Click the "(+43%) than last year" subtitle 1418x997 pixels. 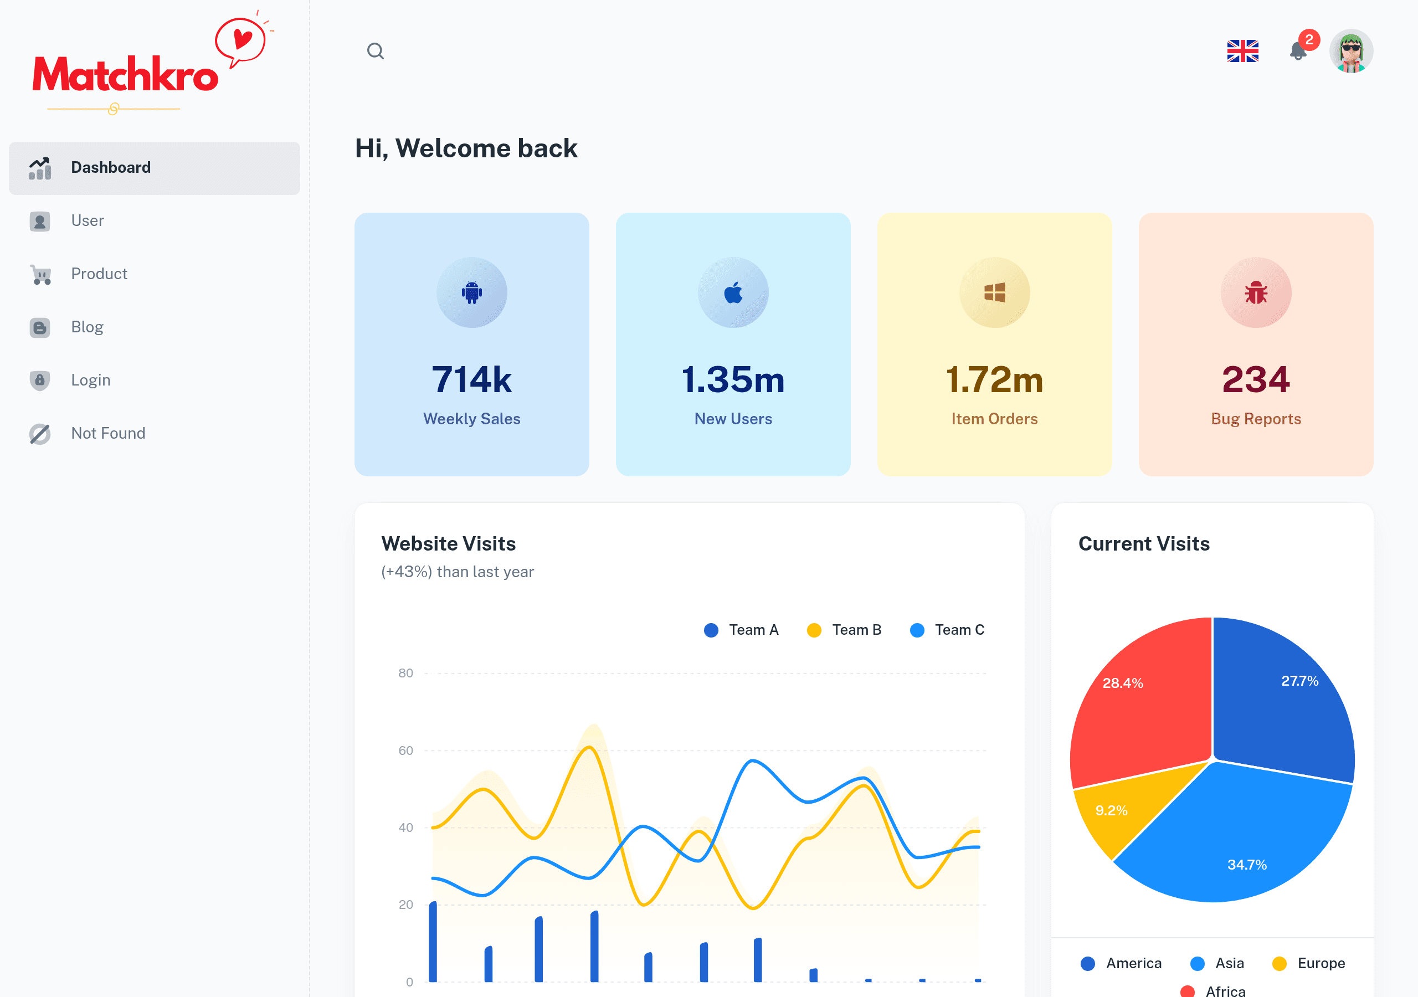point(457,572)
